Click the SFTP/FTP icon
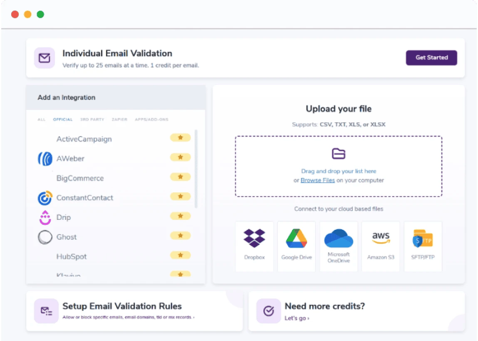The width and height of the screenshot is (478, 341). [423, 239]
